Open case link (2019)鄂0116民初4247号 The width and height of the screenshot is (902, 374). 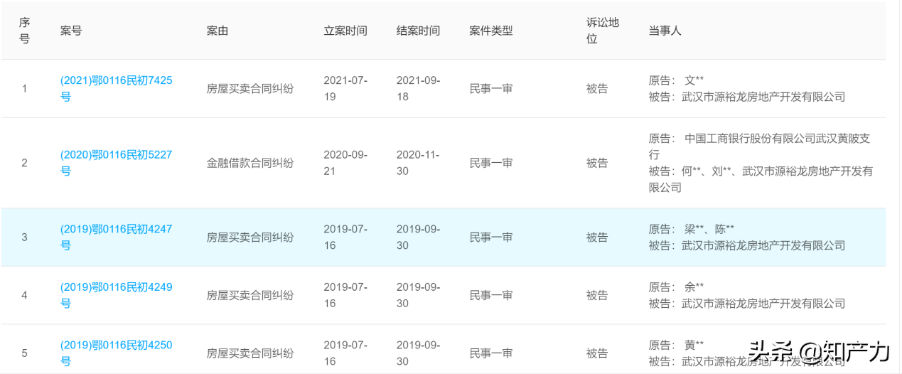(116, 237)
